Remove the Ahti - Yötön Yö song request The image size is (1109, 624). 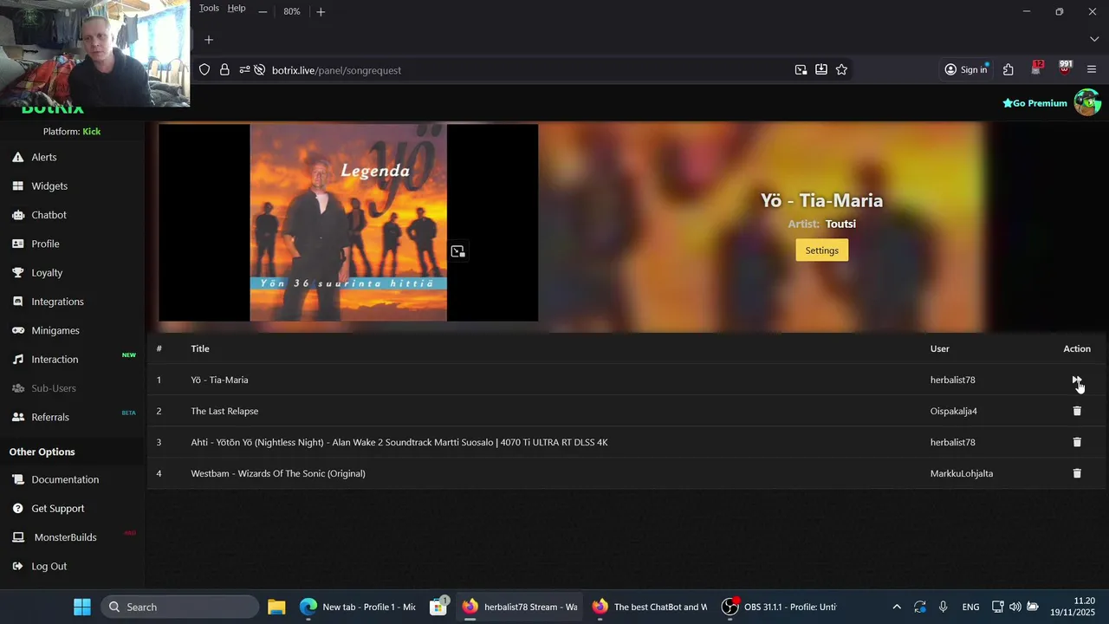1077,442
